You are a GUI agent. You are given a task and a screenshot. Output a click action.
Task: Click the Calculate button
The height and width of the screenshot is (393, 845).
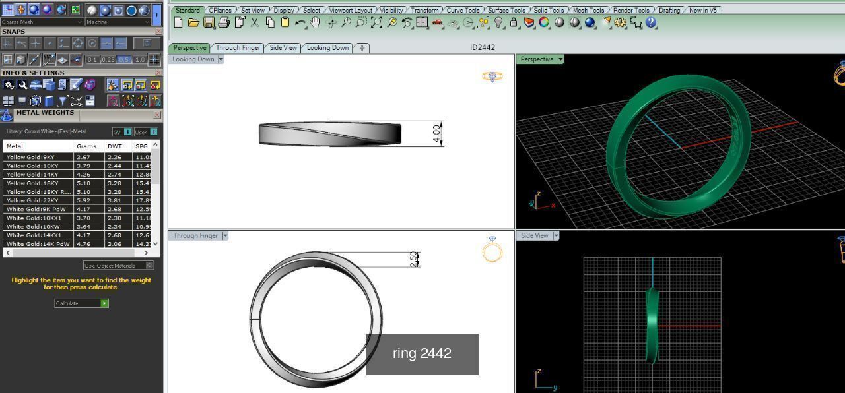[x=82, y=303]
